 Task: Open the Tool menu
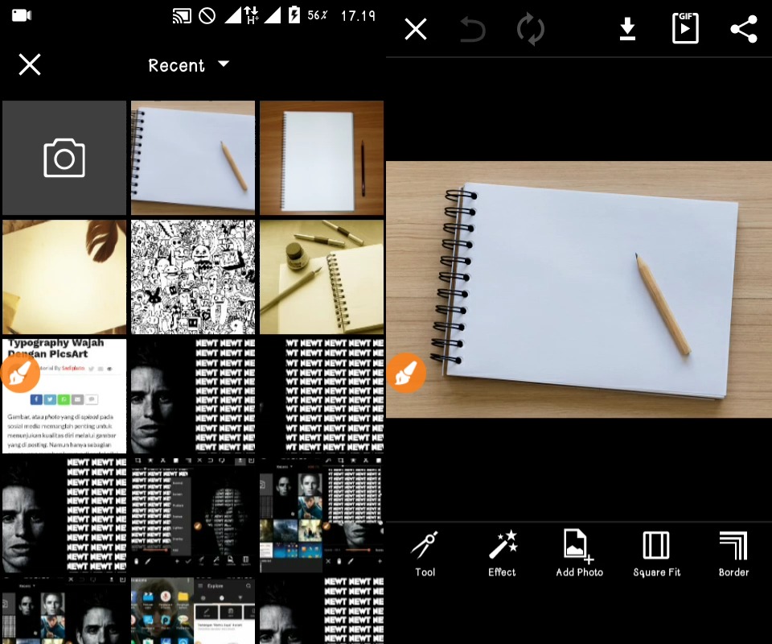point(425,554)
